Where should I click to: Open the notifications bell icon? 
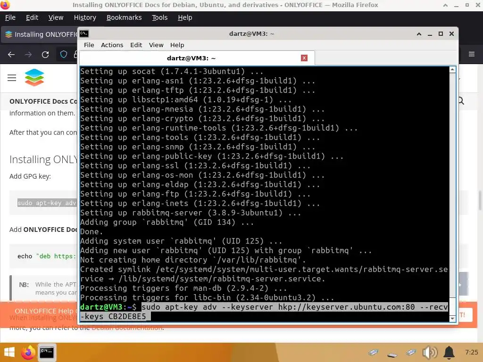(449, 353)
